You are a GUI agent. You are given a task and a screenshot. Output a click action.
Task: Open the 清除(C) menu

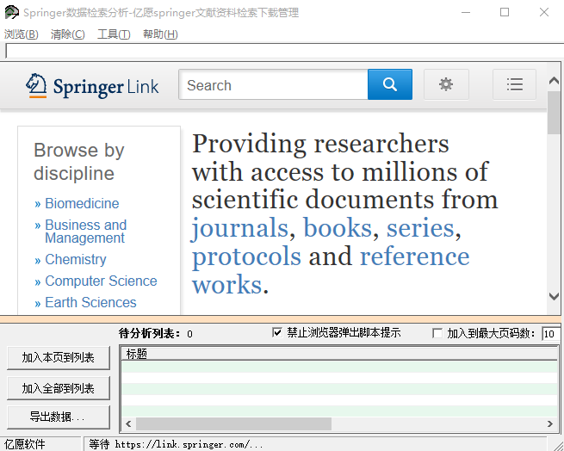(68, 34)
